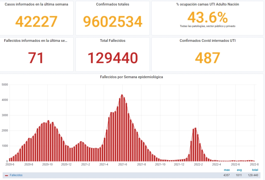Screen dimensions: 265x180
Task: Click the peak bar near 2022-2
Action: click(x=196, y=144)
